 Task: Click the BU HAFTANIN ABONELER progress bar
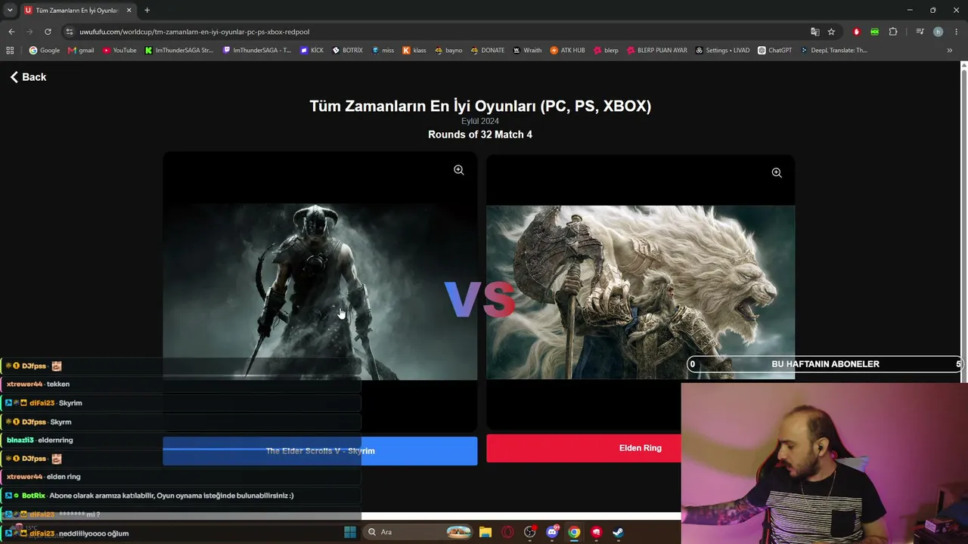pyautogui.click(x=825, y=364)
